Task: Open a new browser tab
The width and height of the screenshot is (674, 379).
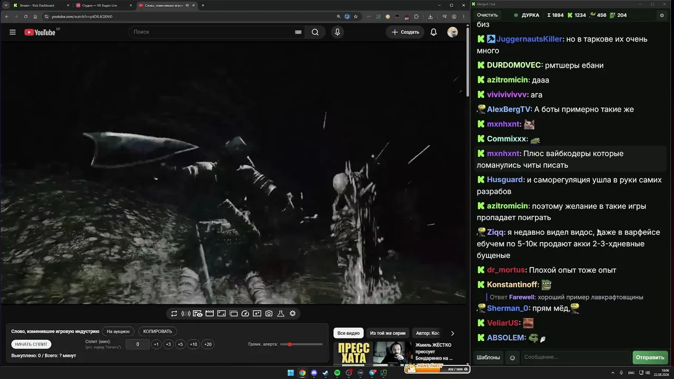Action: pyautogui.click(x=203, y=5)
